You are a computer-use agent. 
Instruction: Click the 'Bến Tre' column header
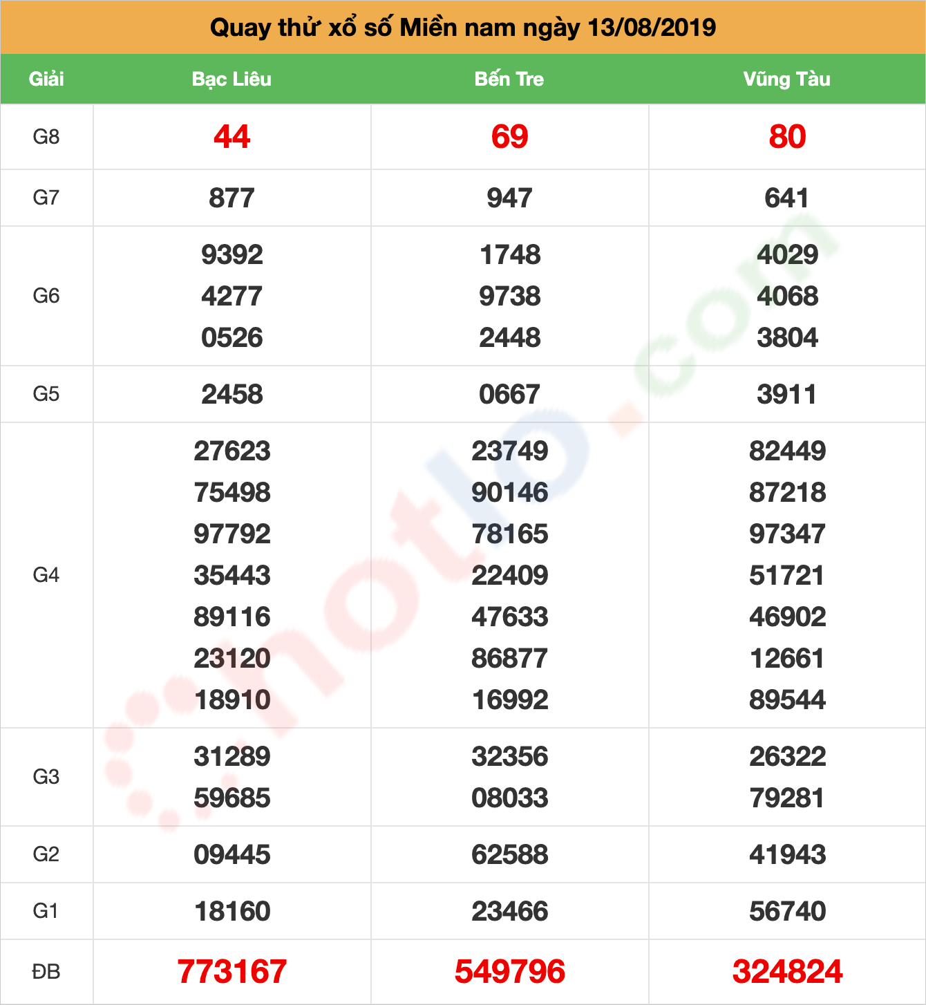pyautogui.click(x=509, y=79)
